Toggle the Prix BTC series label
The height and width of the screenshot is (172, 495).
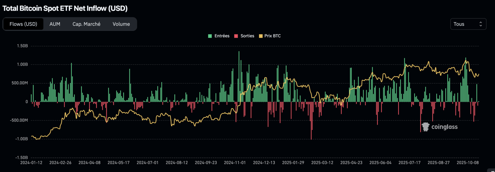[x=273, y=36]
